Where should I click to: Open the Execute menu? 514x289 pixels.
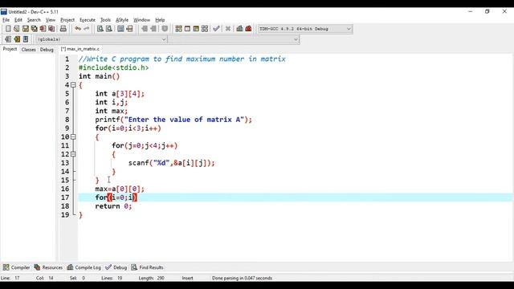point(88,20)
